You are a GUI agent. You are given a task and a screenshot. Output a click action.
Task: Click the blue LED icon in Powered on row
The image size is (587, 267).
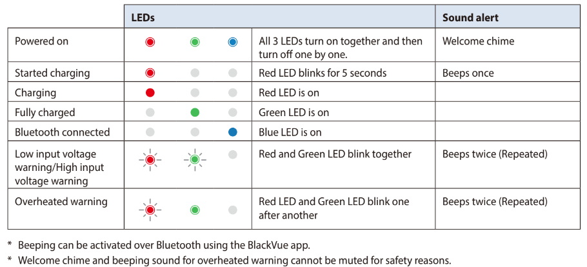(232, 42)
